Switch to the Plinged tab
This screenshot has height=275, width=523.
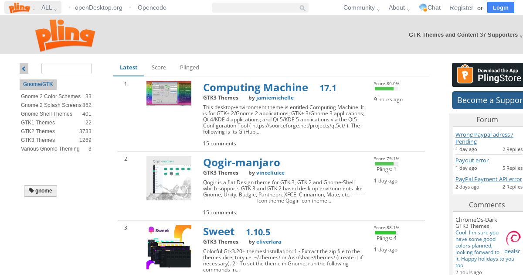click(190, 67)
